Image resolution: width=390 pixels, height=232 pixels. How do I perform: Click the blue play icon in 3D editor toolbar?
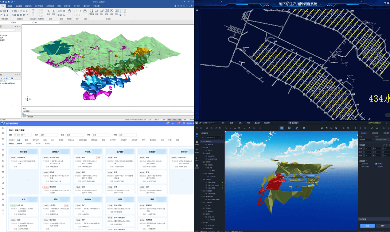[304, 128]
